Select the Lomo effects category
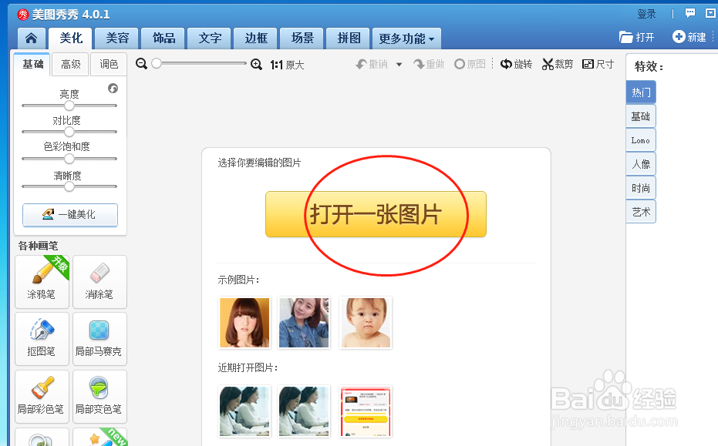Image resolution: width=718 pixels, height=446 pixels. 641,140
